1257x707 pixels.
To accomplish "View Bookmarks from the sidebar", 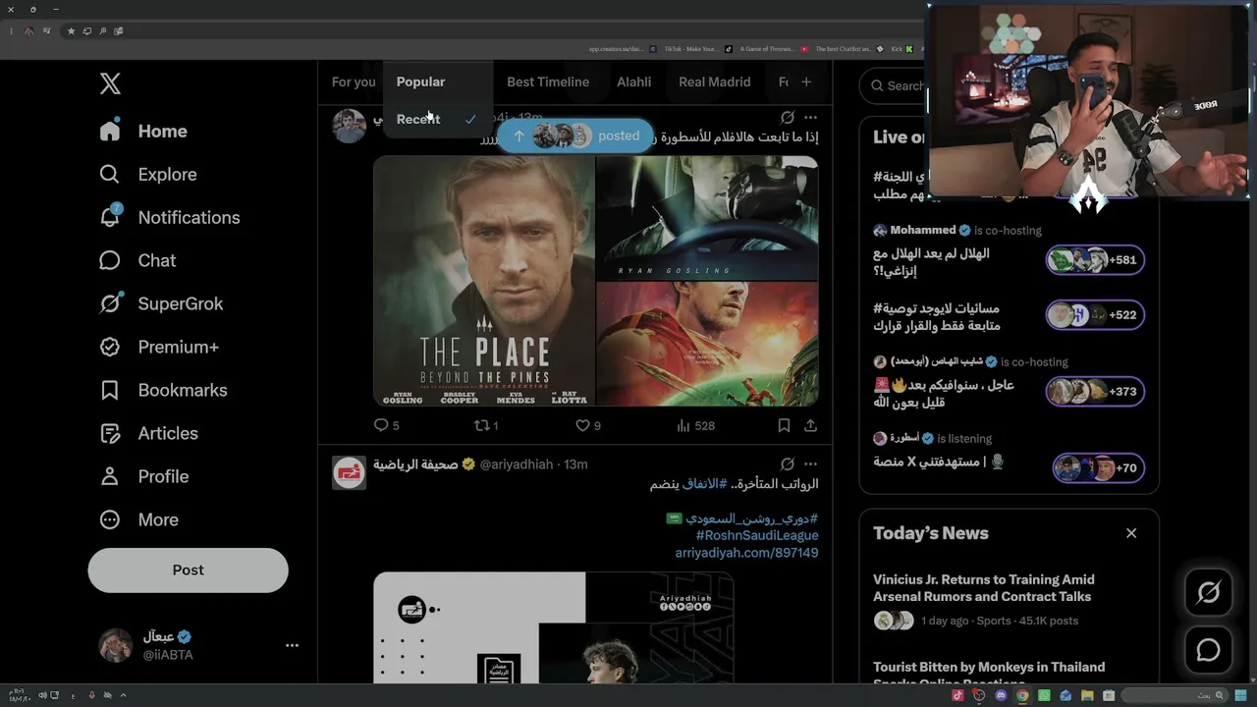I will coord(163,390).
